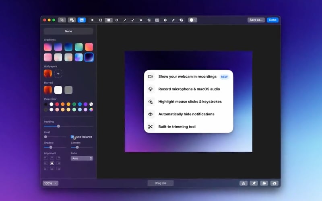Set alignment to top-center
The width and height of the screenshot is (322, 201).
pos(52,158)
